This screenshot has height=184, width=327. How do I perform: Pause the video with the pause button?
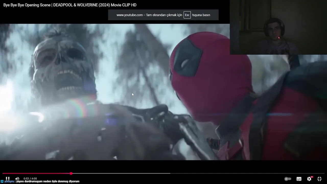[8, 179]
